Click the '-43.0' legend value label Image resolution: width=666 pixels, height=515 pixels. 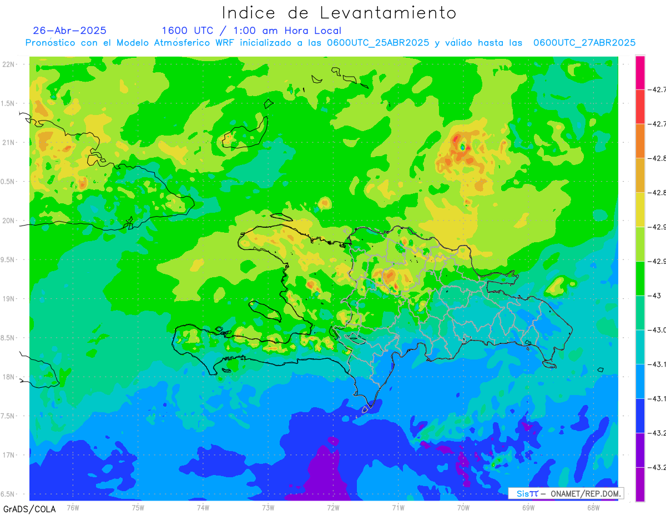point(657,330)
